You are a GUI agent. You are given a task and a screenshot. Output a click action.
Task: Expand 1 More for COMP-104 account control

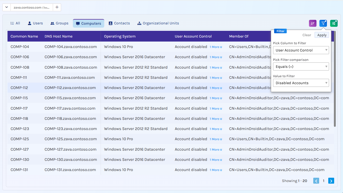[216, 47]
